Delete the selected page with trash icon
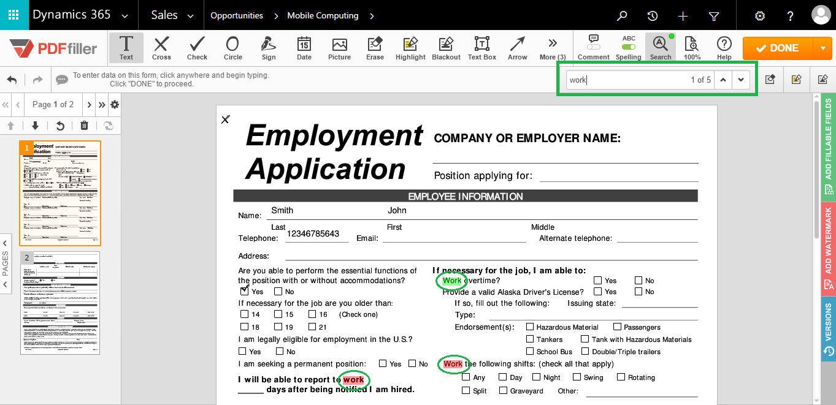This screenshot has height=405, width=836. [x=84, y=126]
